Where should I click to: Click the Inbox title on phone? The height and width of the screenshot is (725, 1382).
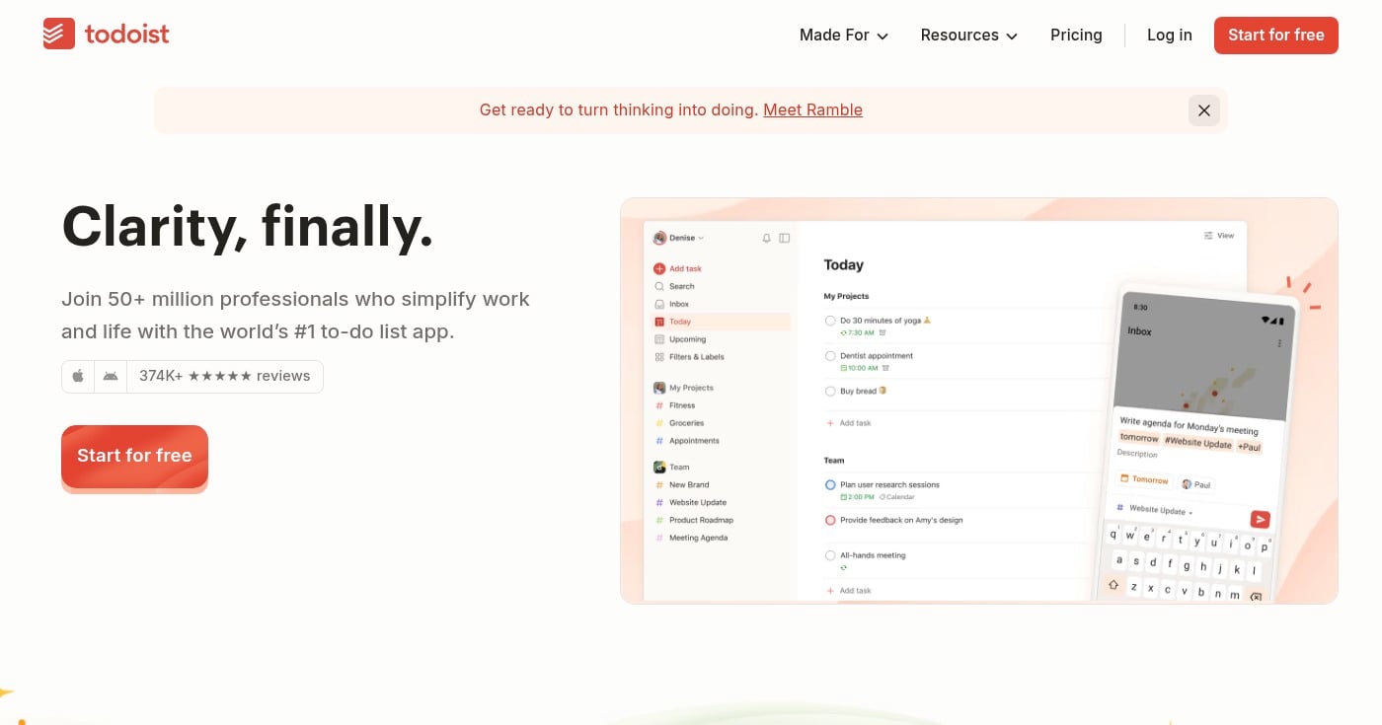point(1140,331)
